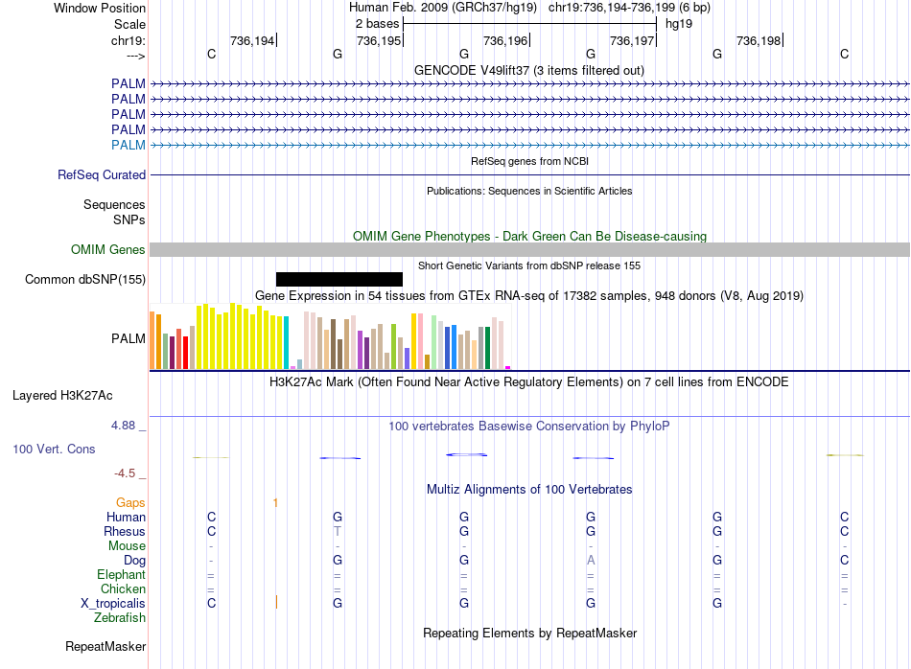
Task: Open 'Multiz Alignments of 100 Vertebrates' title
Action: 529,490
